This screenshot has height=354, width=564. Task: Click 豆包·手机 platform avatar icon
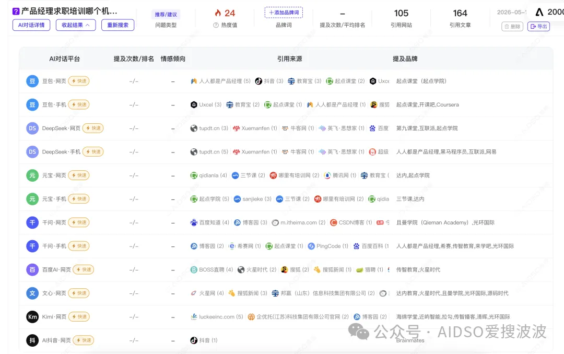[x=32, y=105]
